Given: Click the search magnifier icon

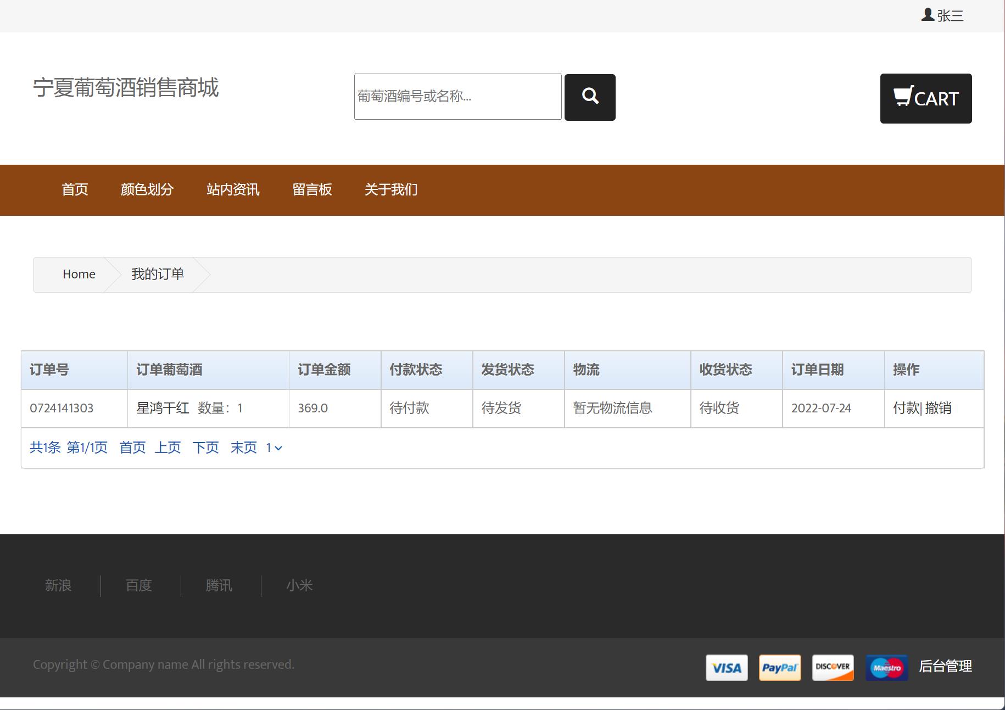Looking at the screenshot, I should pyautogui.click(x=590, y=97).
